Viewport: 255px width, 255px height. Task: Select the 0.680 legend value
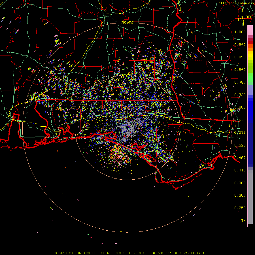point(240,107)
